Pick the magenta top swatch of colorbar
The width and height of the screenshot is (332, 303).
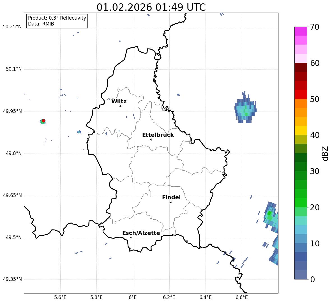(301, 31)
